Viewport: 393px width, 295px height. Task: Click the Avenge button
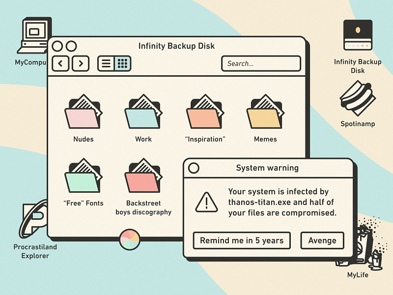tap(322, 240)
